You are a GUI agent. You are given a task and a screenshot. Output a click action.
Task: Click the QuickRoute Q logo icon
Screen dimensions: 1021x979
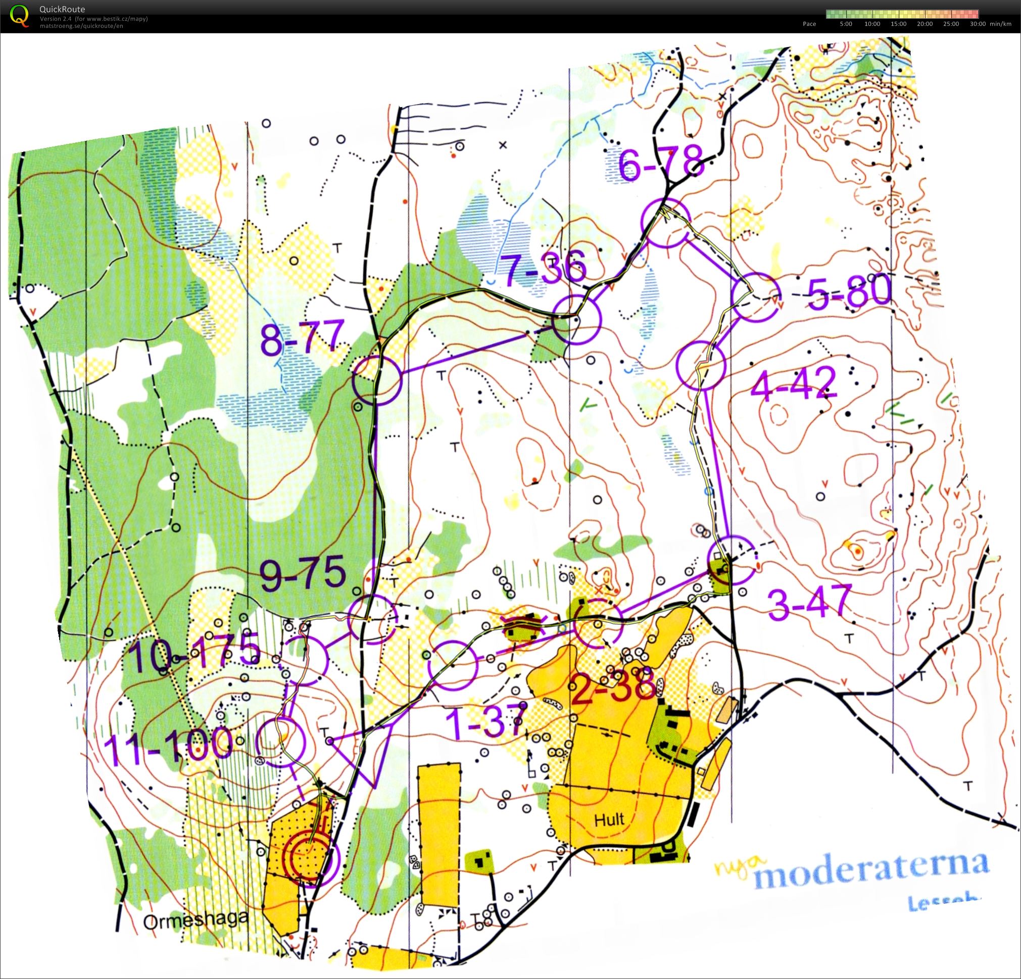[x=20, y=15]
